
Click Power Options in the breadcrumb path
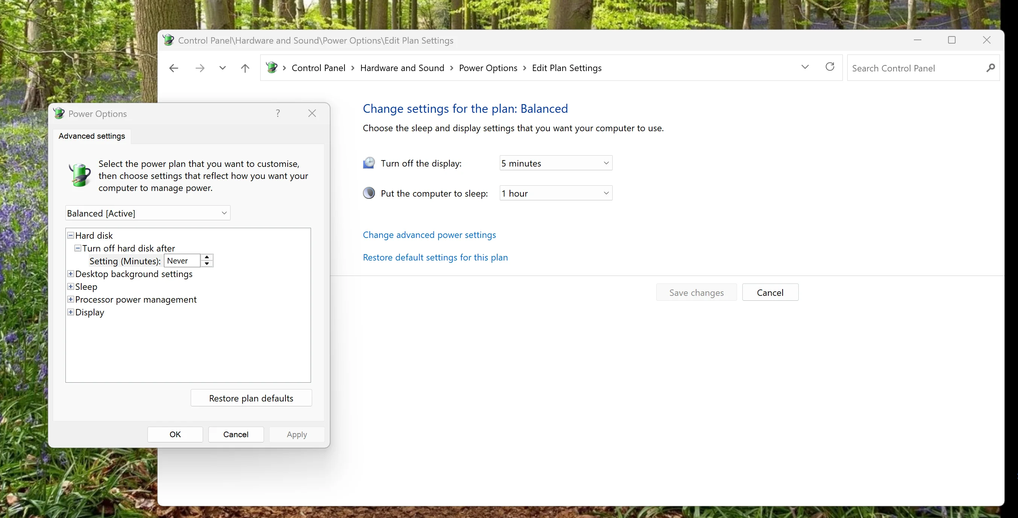click(488, 68)
